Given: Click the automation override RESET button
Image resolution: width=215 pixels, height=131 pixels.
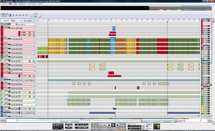Looking at the screenshot, I should tap(147, 129).
